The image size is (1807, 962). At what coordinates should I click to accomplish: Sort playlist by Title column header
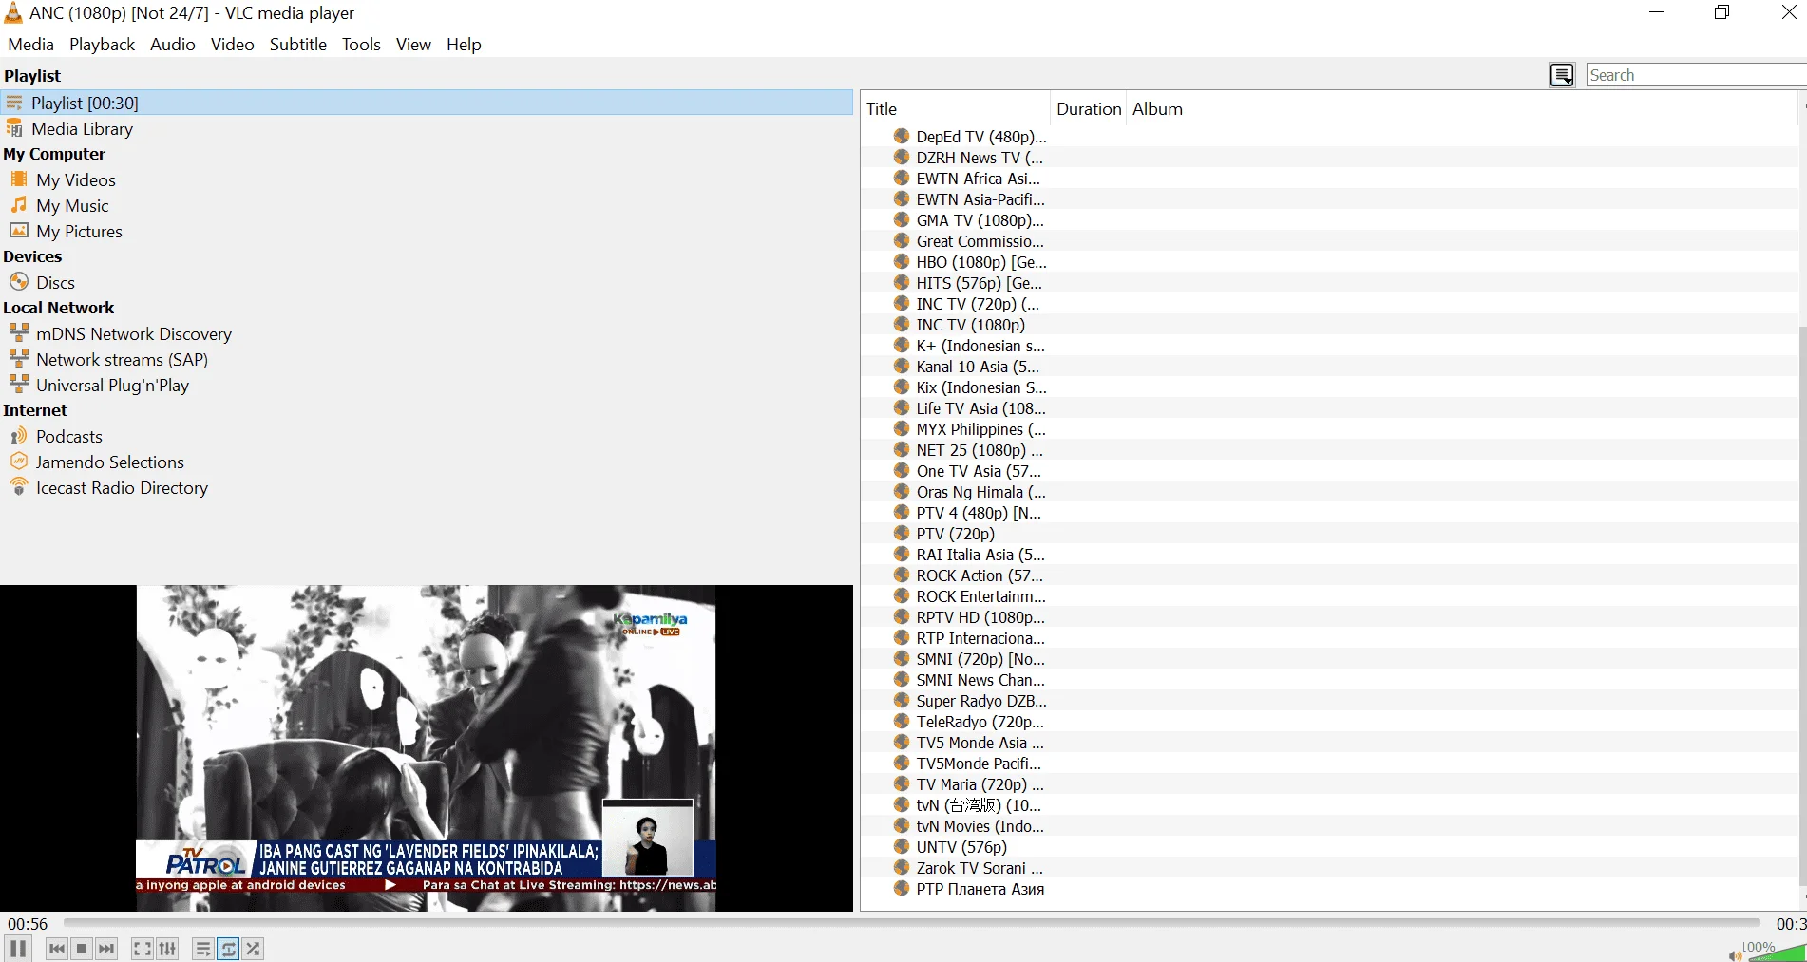click(955, 109)
